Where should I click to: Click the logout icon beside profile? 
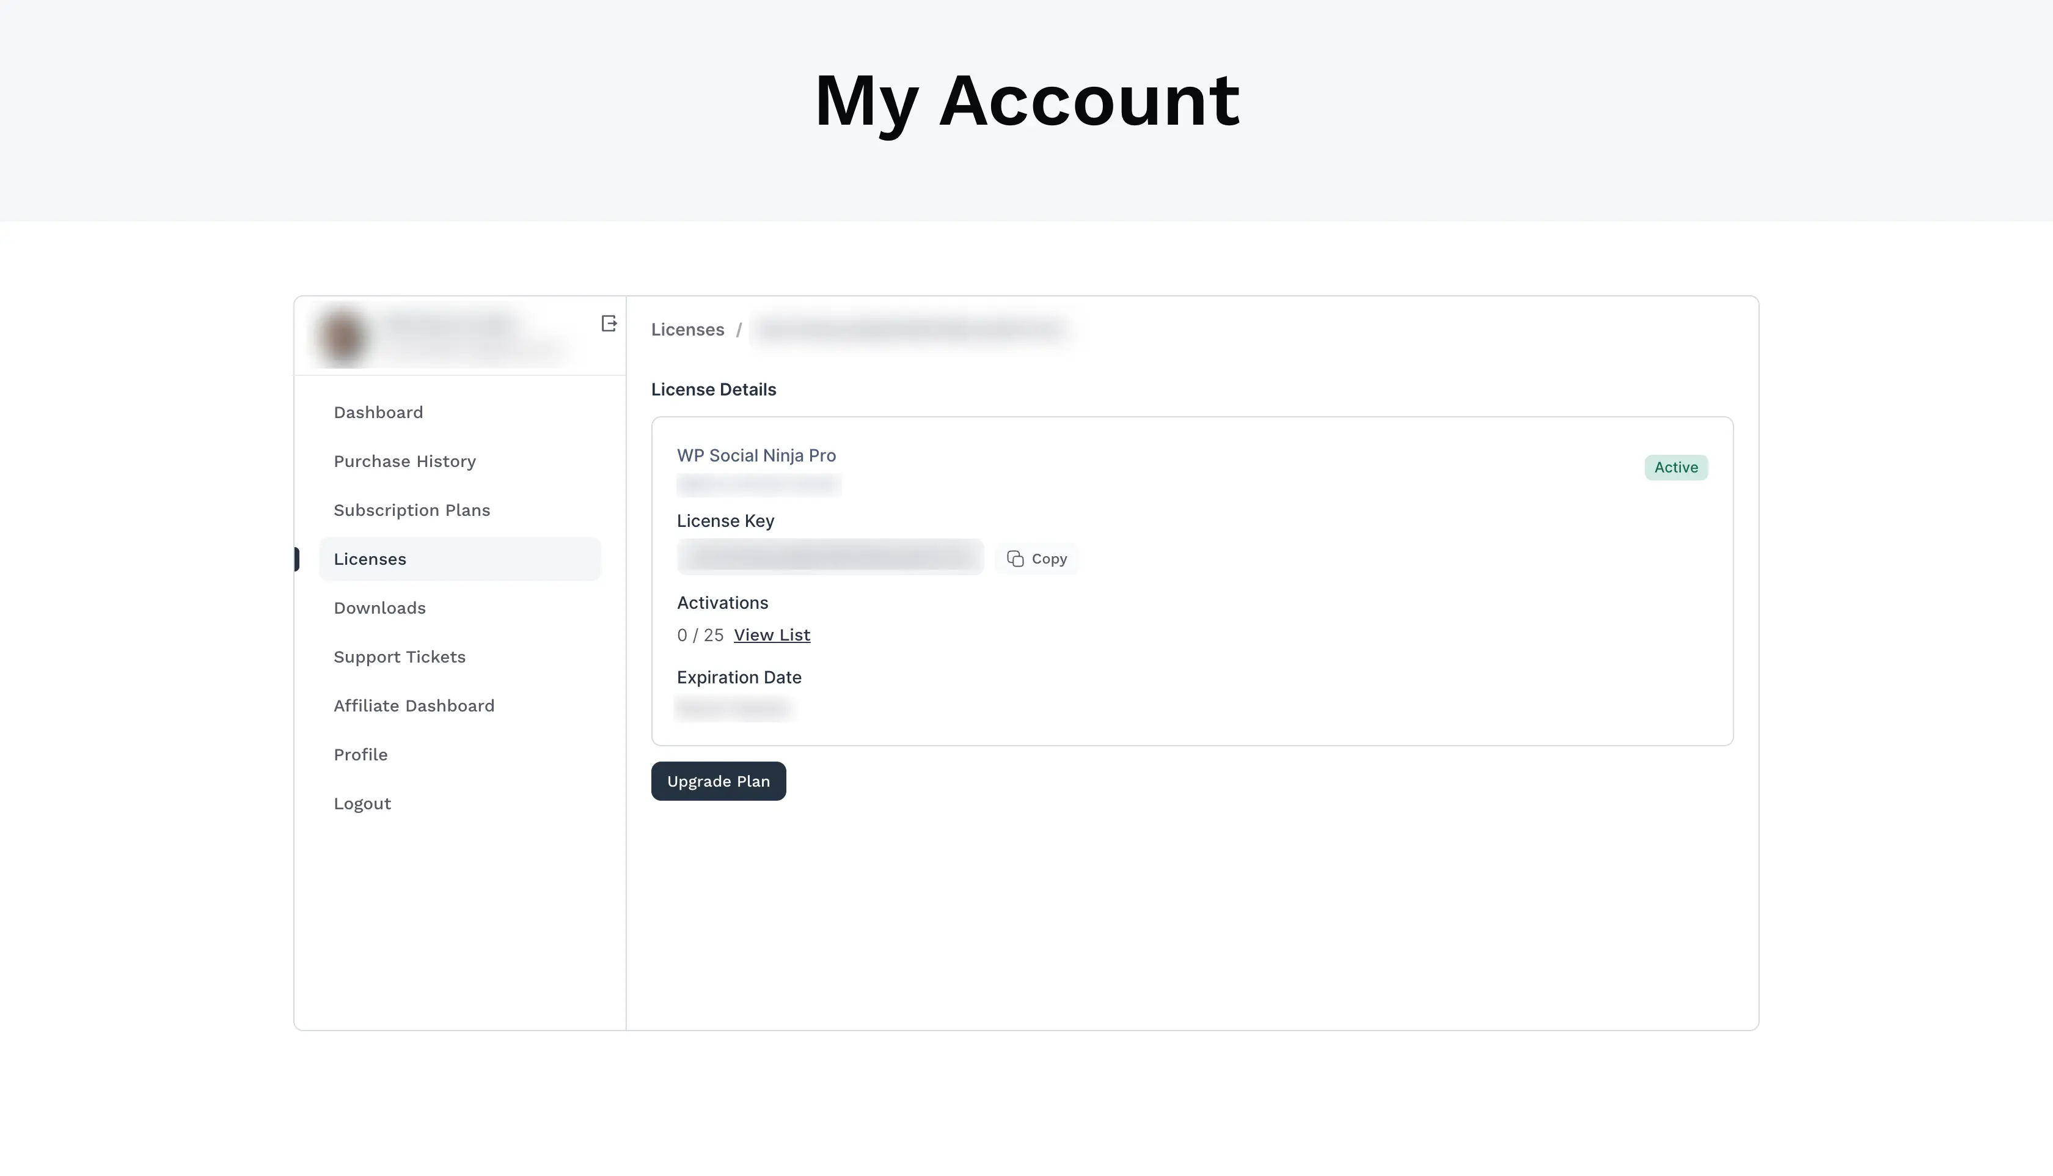pos(609,324)
